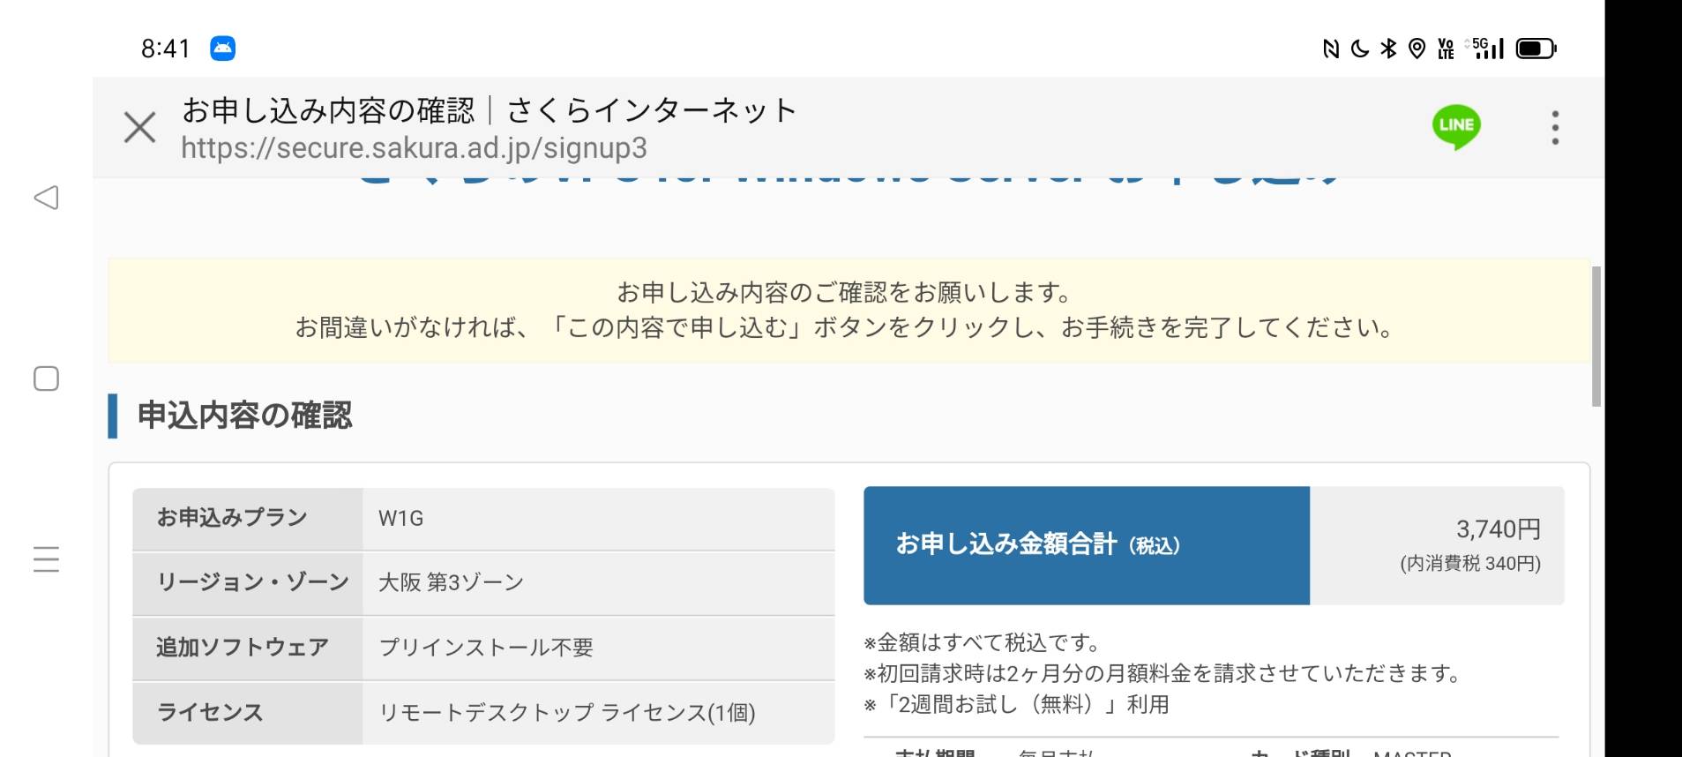Select the 大阪 第3ゾーン region row
Screen dimensions: 1682x757
[483, 583]
